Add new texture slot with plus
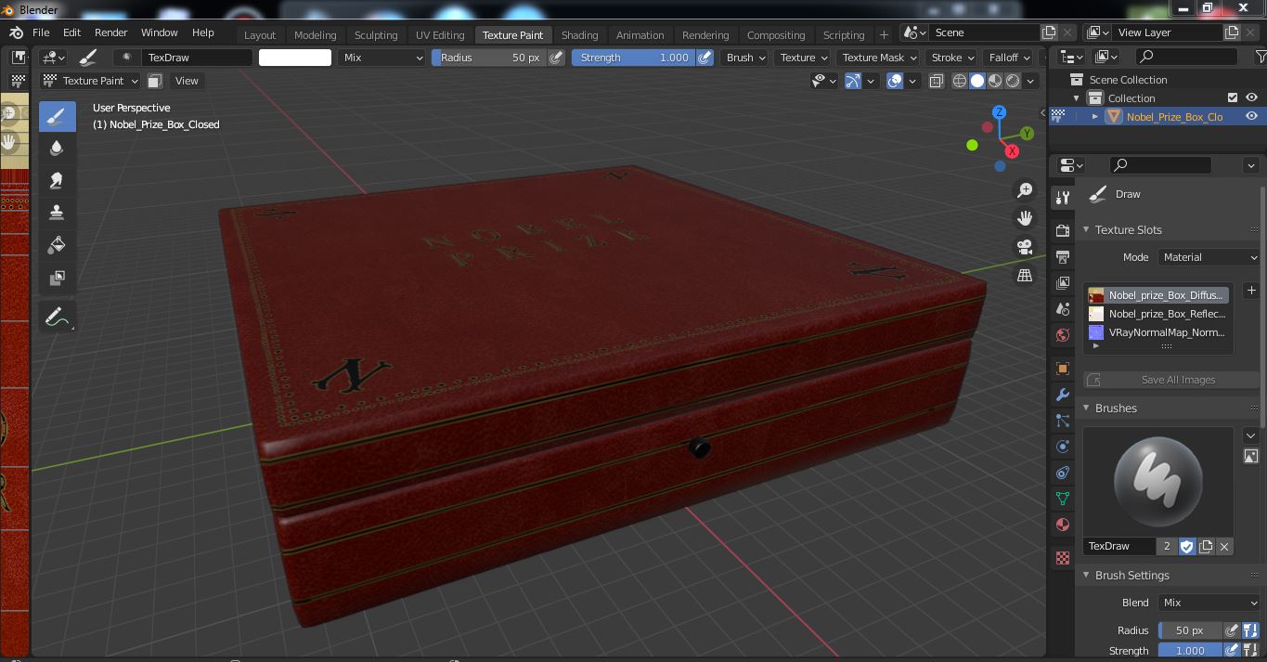The width and height of the screenshot is (1267, 662). (1251, 291)
